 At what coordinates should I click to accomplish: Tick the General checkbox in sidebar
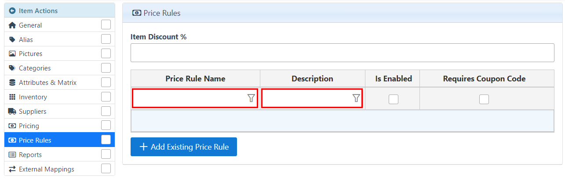pyautogui.click(x=106, y=25)
